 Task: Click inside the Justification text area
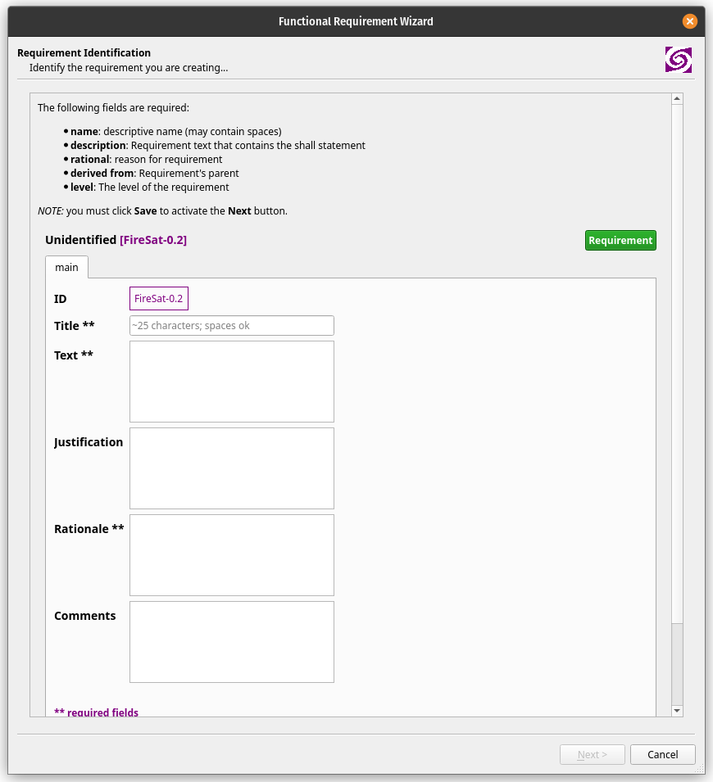tap(232, 468)
